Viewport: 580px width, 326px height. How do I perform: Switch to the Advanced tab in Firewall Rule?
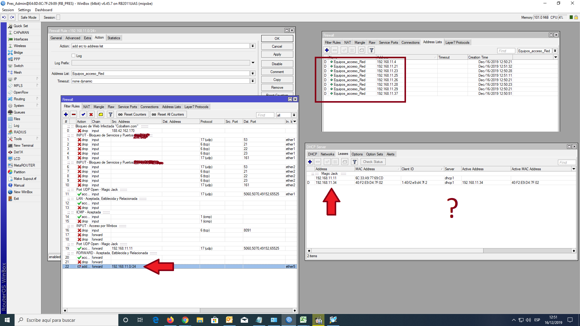pos(73,38)
